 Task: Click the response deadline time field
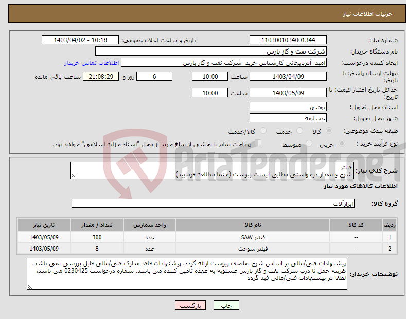point(210,76)
